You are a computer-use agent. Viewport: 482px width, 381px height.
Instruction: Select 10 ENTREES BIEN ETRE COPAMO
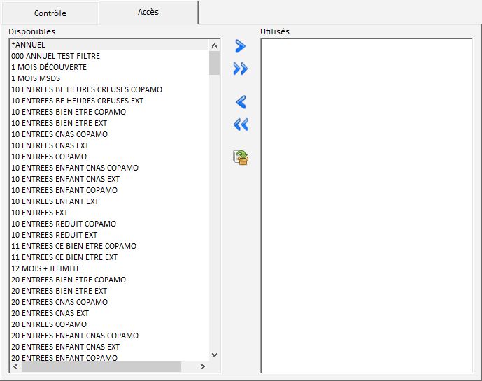pos(69,112)
